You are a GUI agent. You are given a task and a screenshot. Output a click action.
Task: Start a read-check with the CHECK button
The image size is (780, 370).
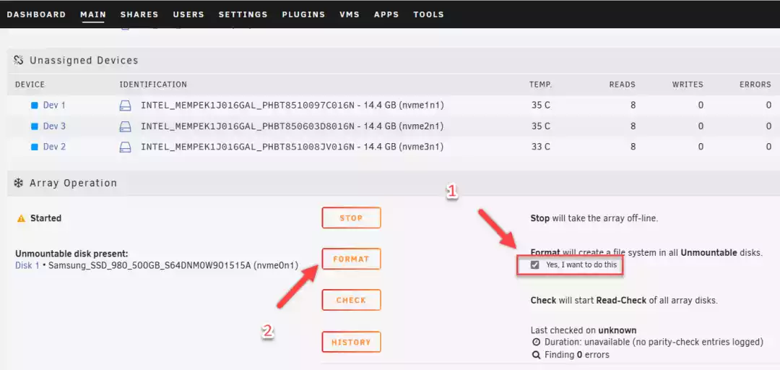(351, 301)
